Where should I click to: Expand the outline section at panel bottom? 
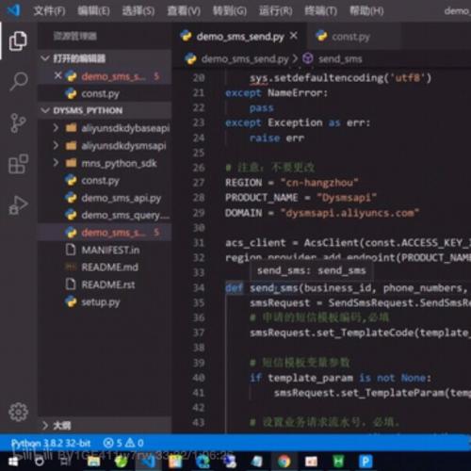click(x=45, y=426)
